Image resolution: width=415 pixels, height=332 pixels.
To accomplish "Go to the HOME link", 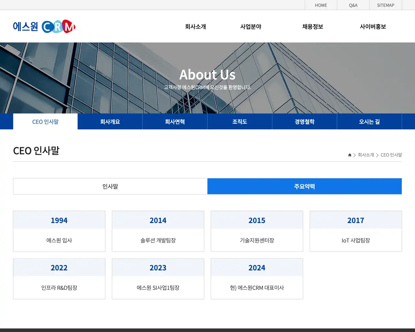I will pyautogui.click(x=321, y=5).
